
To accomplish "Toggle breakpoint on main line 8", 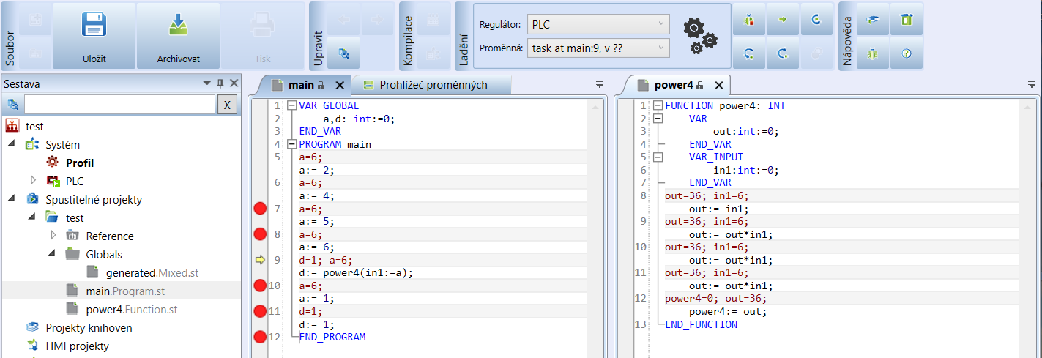I will click(x=259, y=234).
